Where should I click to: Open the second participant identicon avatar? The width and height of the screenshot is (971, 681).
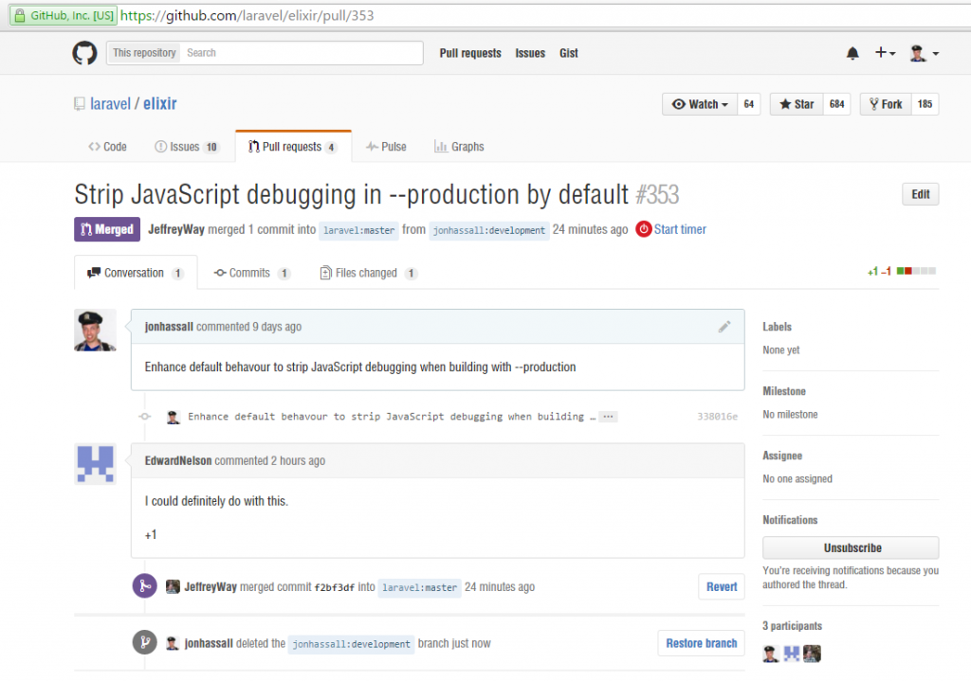[x=792, y=654]
